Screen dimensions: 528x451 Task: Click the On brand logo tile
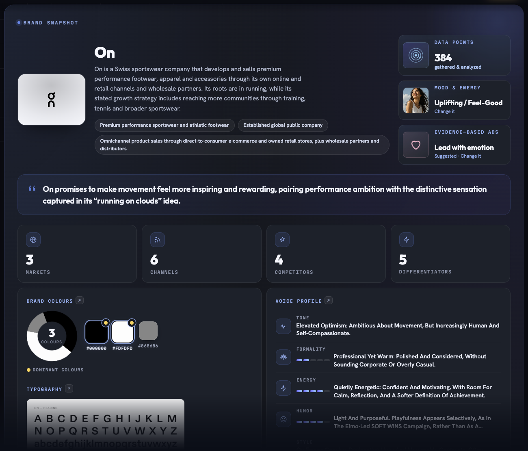(x=52, y=100)
